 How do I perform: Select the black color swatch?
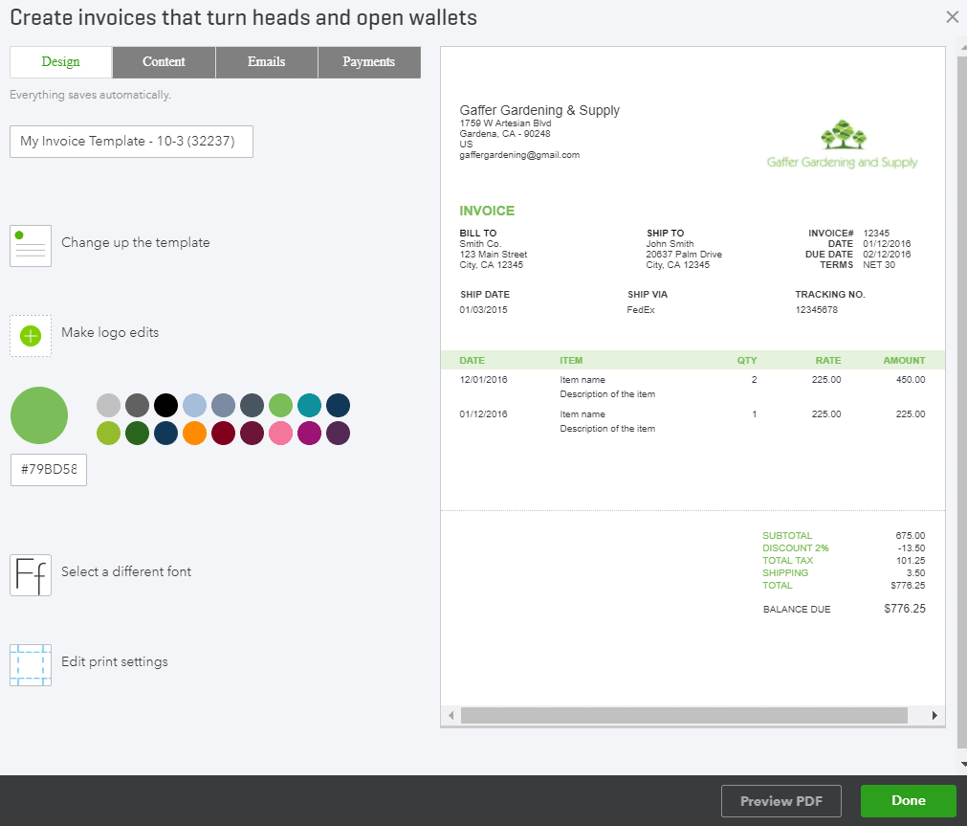click(x=165, y=405)
